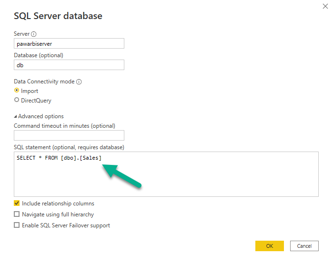Click the 'Data Connectivity mode' label
Screen dimensions: 333x265
tap(44, 82)
